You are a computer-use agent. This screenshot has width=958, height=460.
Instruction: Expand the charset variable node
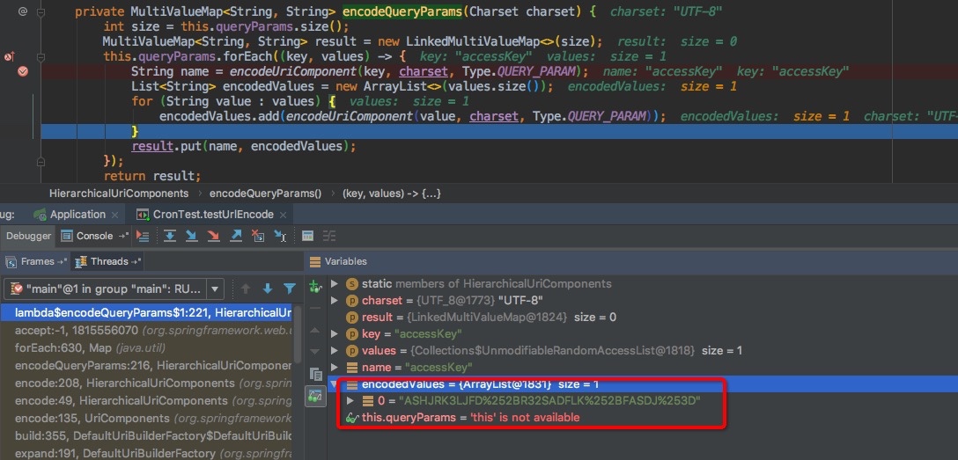(334, 300)
